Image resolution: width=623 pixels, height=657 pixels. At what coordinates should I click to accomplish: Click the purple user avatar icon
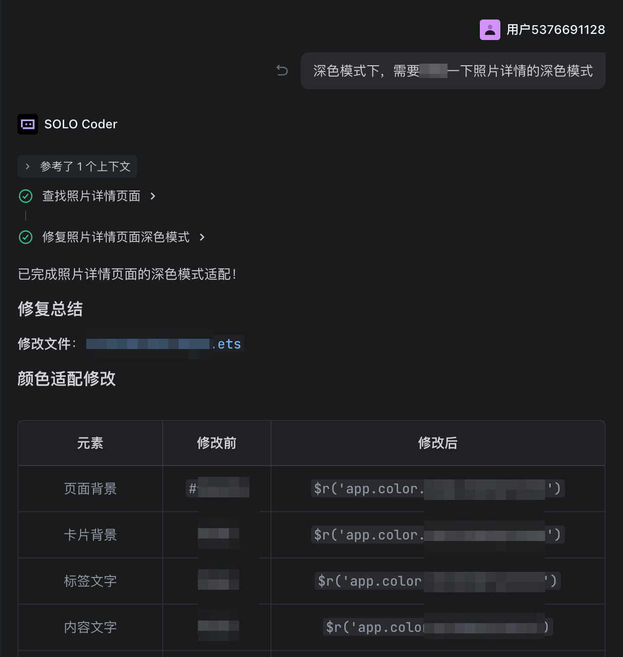pos(490,30)
